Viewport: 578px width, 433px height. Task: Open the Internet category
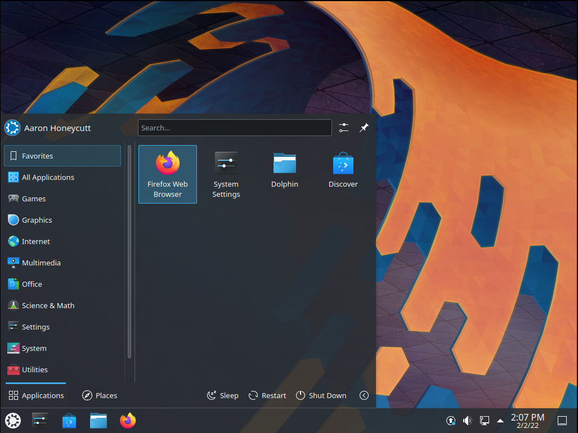62,241
